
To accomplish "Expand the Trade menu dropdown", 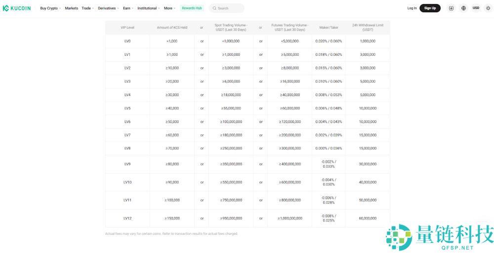I will (x=87, y=8).
